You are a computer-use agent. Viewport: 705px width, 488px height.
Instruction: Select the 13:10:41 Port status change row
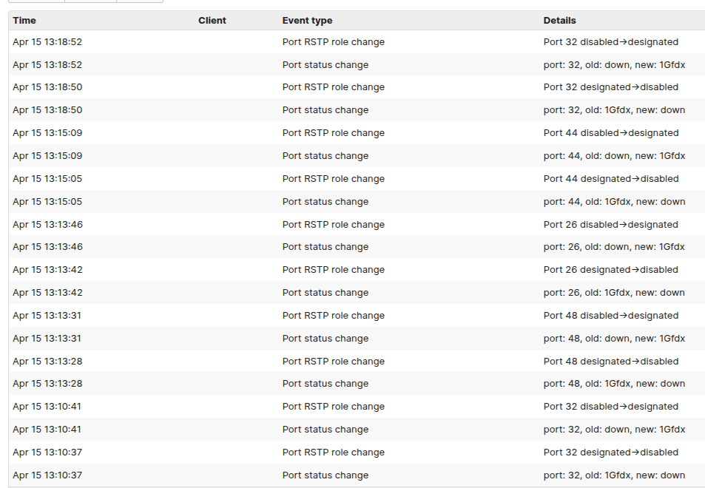[x=325, y=430]
